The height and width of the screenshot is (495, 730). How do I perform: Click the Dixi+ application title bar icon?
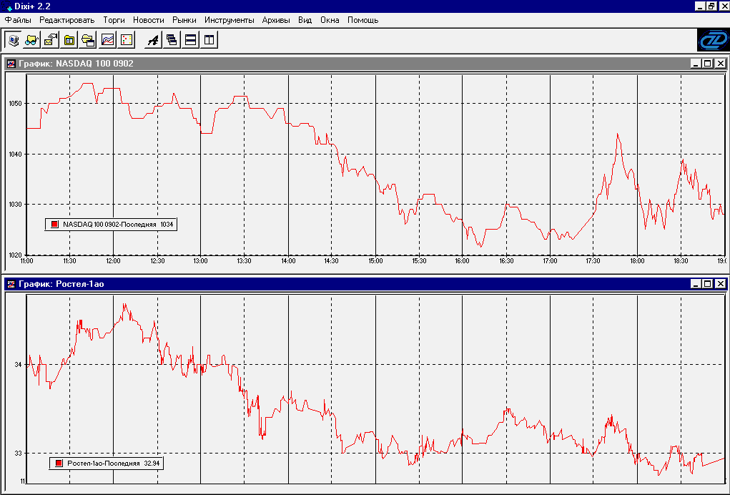tap(7, 6)
